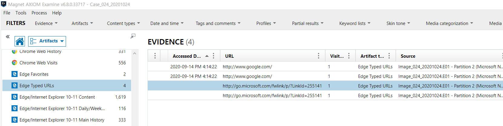The image size is (503, 126).
Task: Click the Edge/Internet Explorer Main History icon
Action: click(14, 120)
